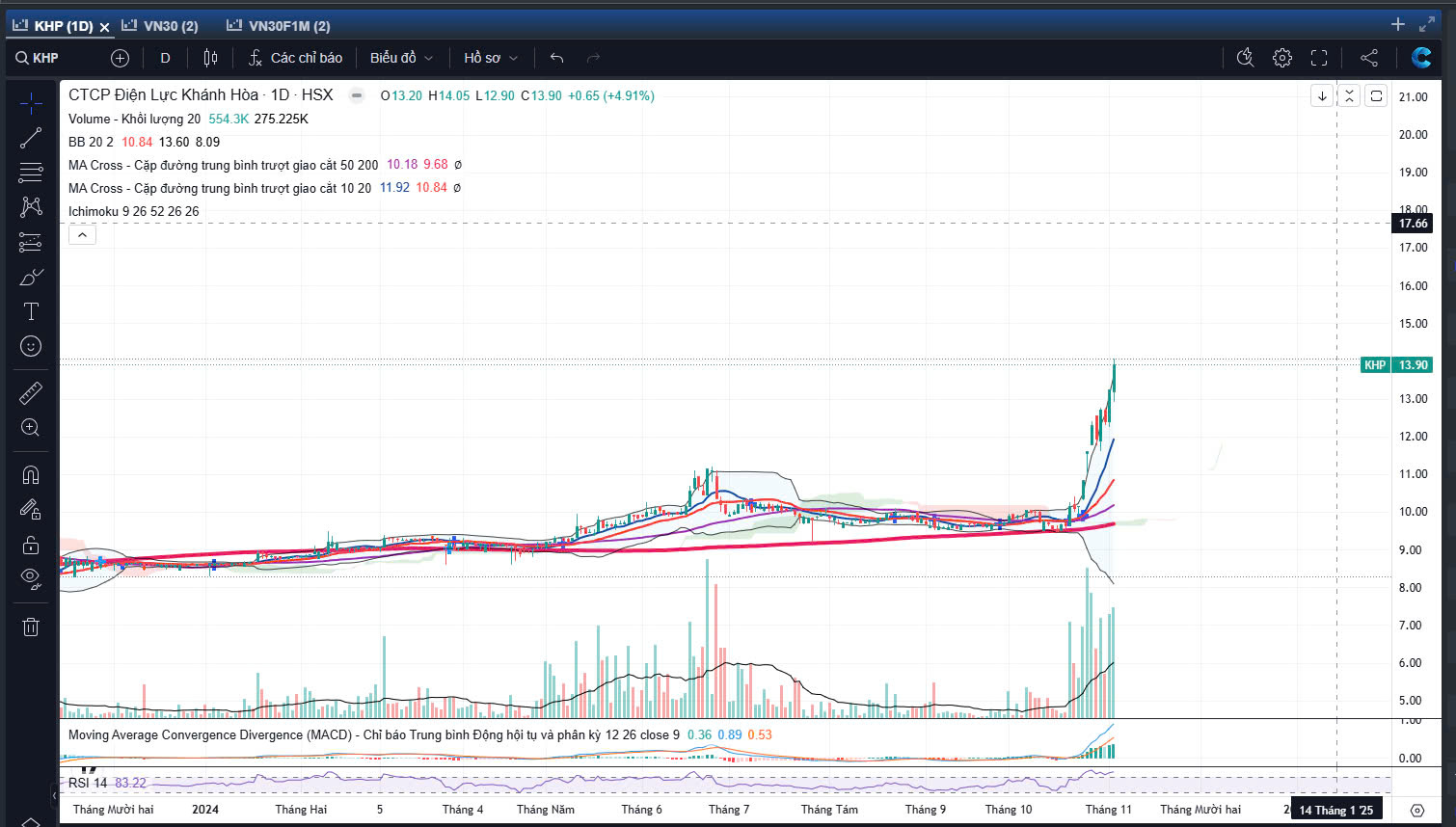Select the RSI 14 indicator legend
This screenshot has height=827, width=1456.
tap(88, 783)
